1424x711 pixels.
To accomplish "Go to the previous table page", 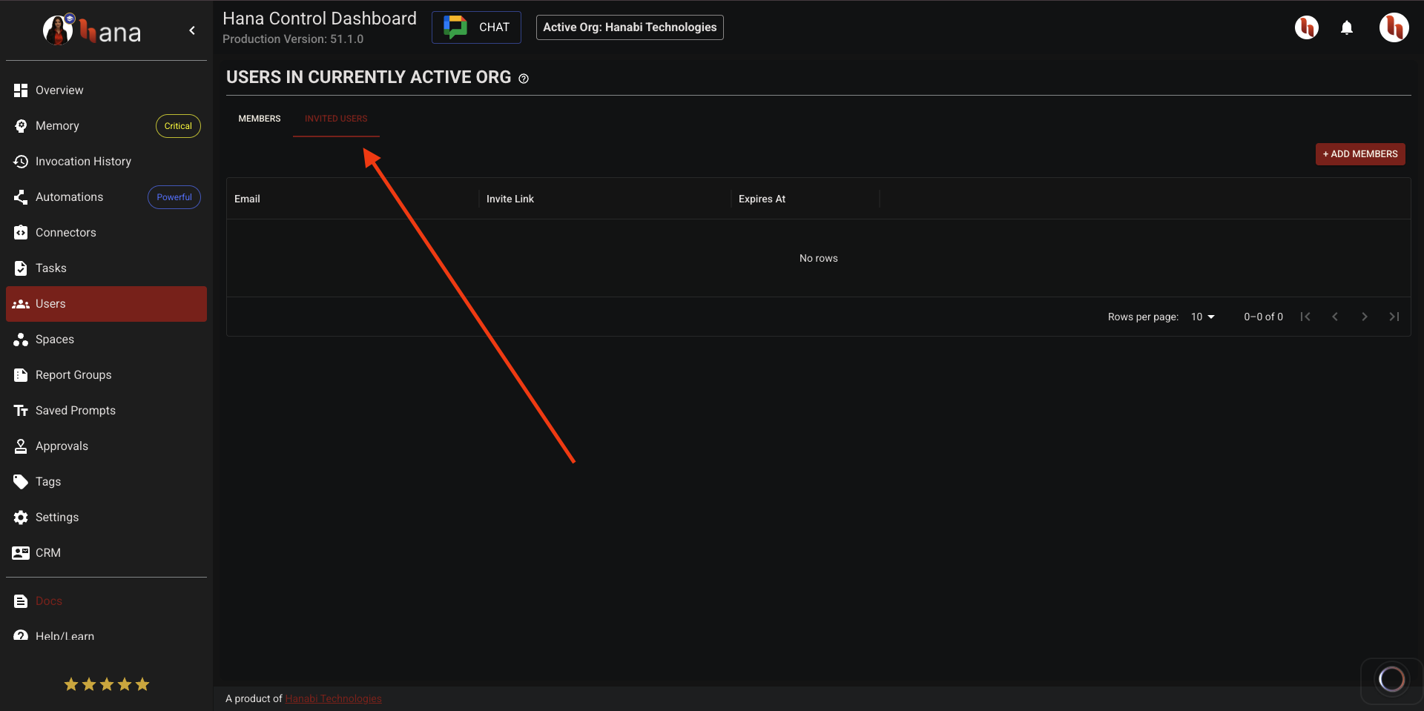I will (x=1335, y=317).
